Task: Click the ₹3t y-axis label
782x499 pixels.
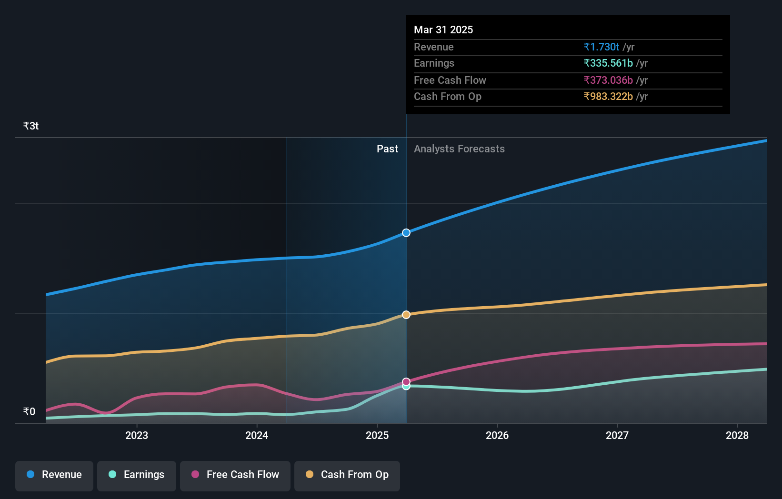Action: 31,126
